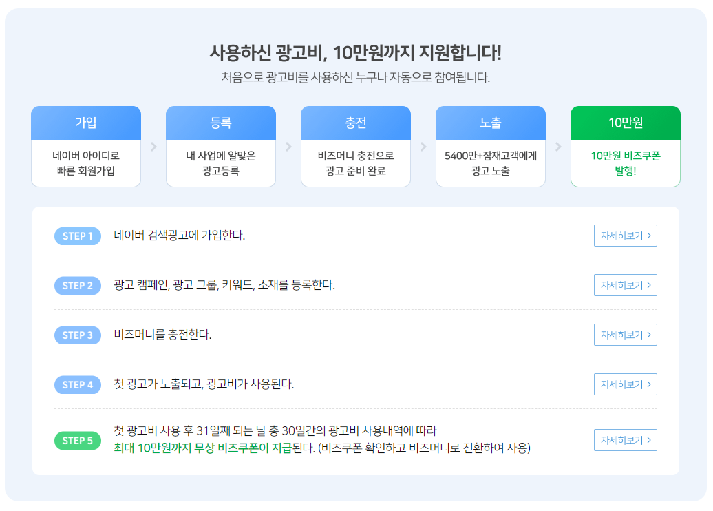Click heading 사용하신 광고비, 10만원까지 지원합니다!

pyautogui.click(x=356, y=53)
